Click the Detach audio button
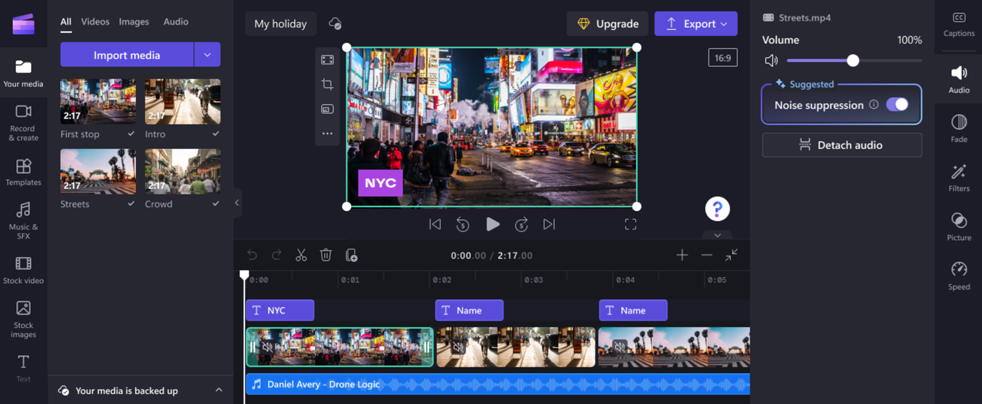 pyautogui.click(x=842, y=145)
